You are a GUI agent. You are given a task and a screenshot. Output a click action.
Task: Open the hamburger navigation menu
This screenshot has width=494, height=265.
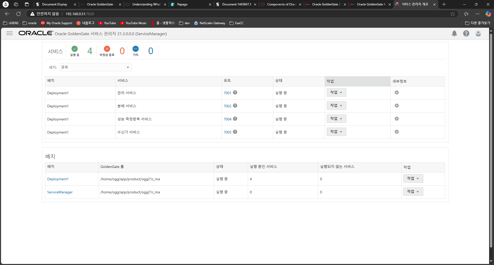pyautogui.click(x=10, y=33)
